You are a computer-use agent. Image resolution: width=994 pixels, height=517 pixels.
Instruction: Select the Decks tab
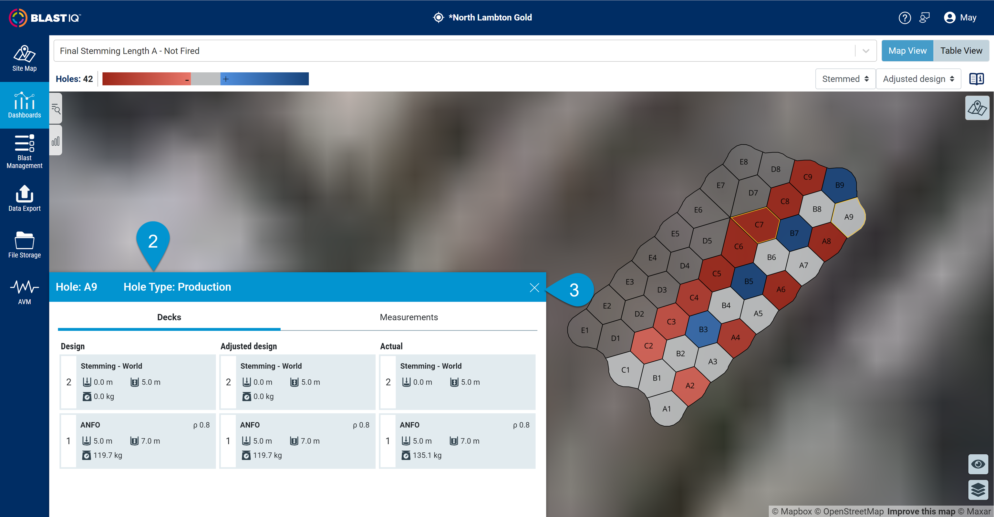click(x=169, y=317)
